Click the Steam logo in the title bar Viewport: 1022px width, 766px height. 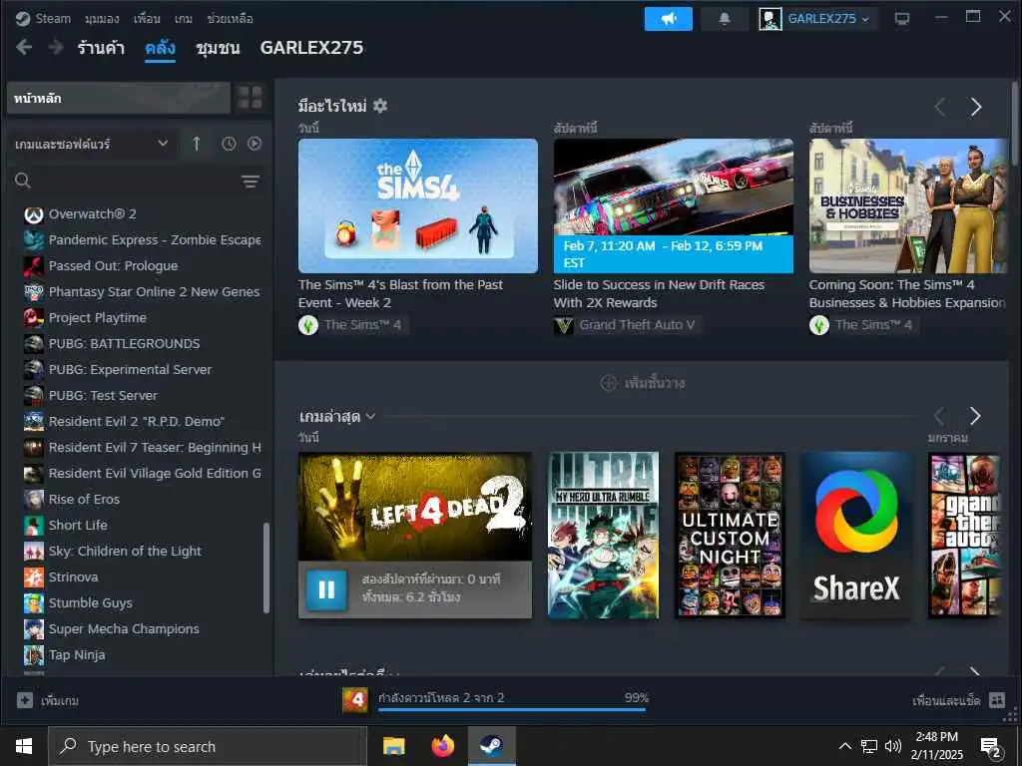(23, 18)
